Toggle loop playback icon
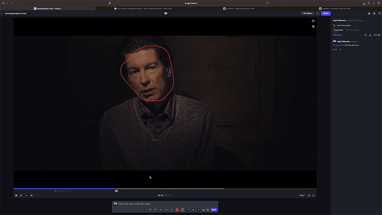The image size is (382, 215). 21,195
